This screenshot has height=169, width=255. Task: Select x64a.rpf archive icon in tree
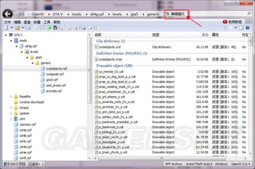(16, 130)
